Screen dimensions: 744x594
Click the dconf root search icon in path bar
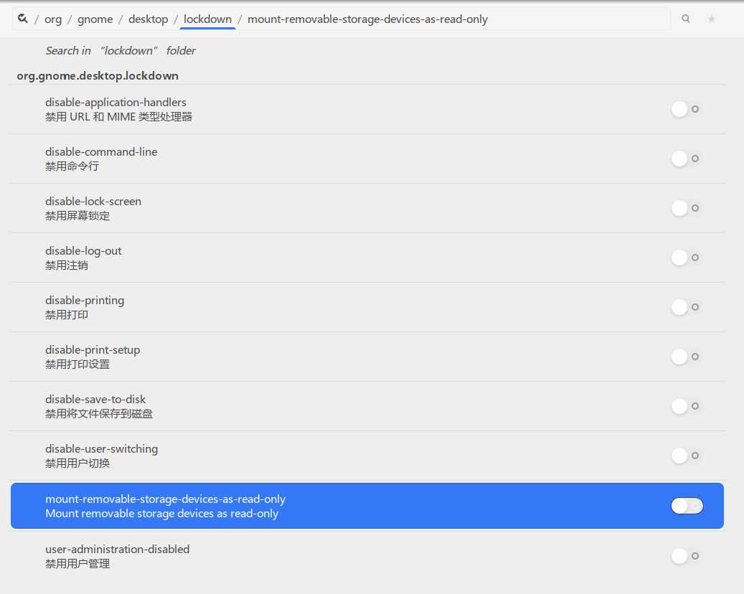(x=23, y=19)
